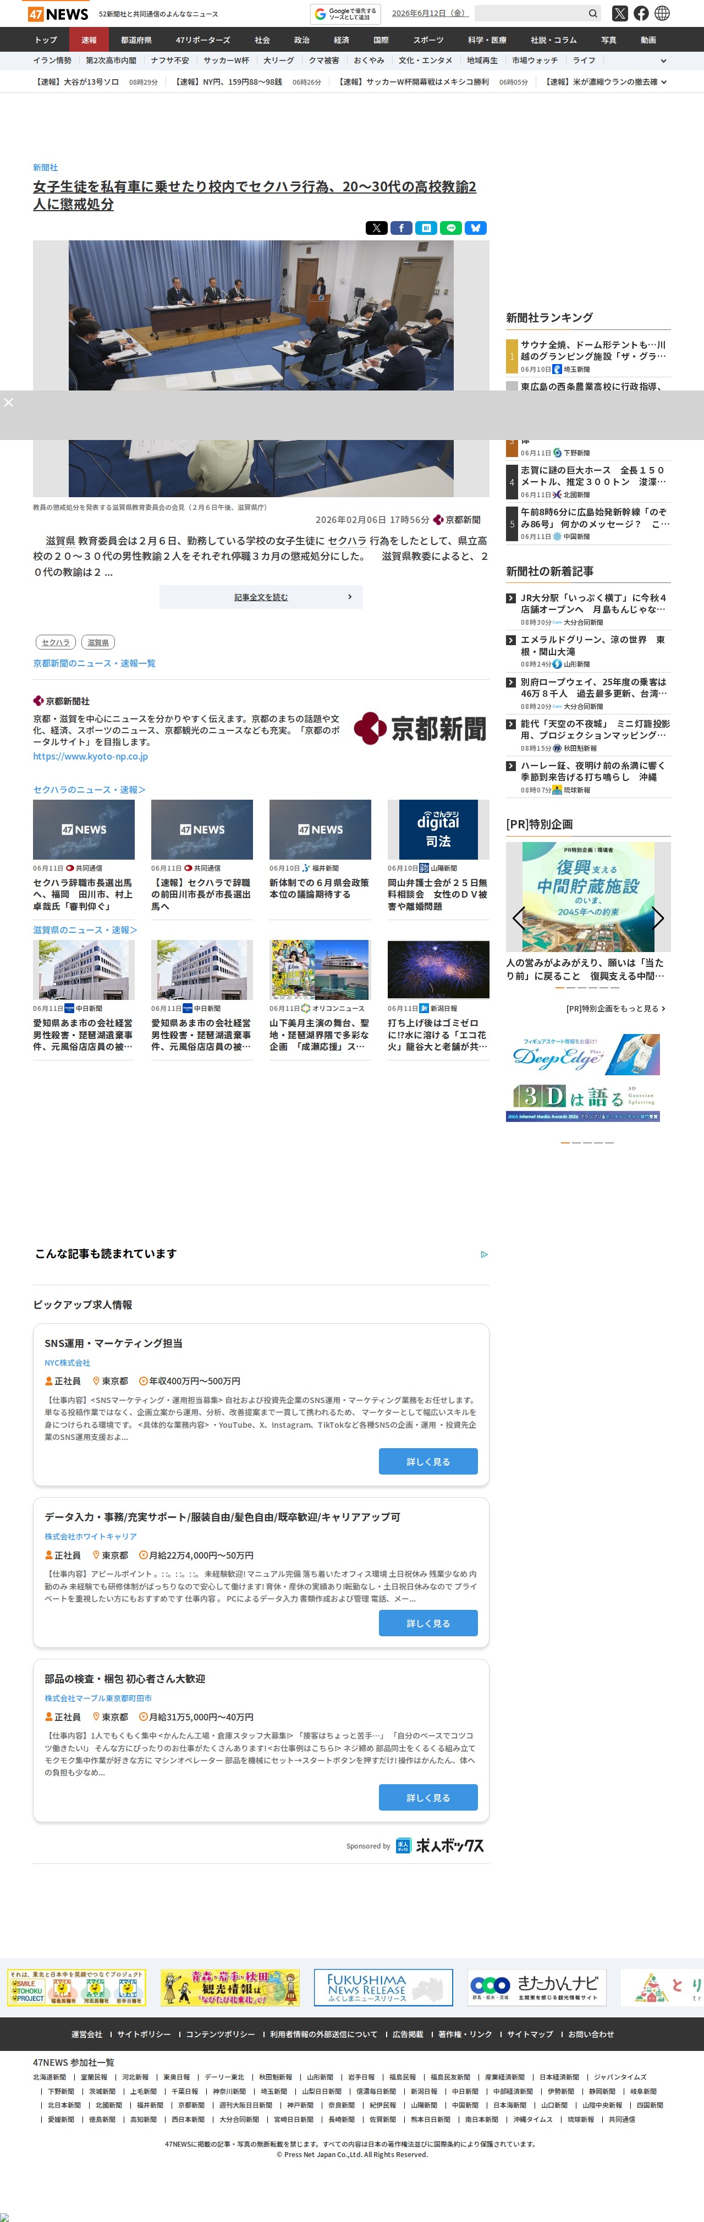Click the セクハラ tag

(56, 642)
